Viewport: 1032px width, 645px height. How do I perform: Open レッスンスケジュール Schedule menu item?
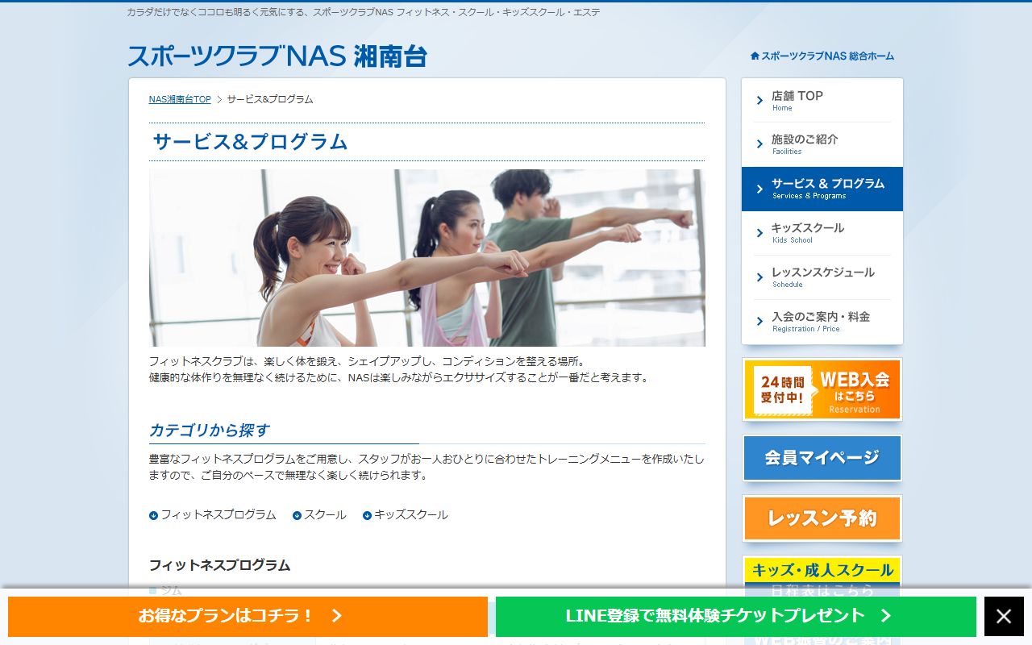(x=822, y=277)
